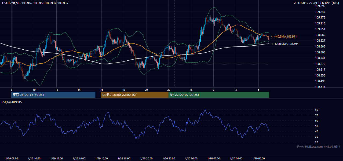Click RSI level 70 on the scale
Image resolution: width=343 pixels, height=161 pixels.
[x=317, y=115]
